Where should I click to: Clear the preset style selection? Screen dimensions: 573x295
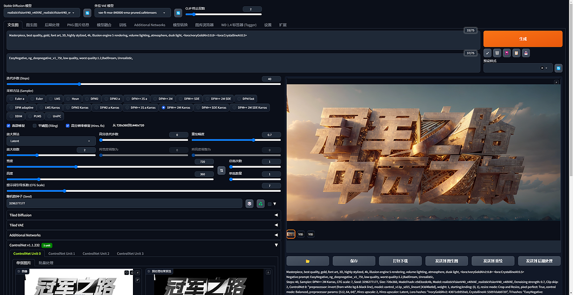(x=542, y=68)
